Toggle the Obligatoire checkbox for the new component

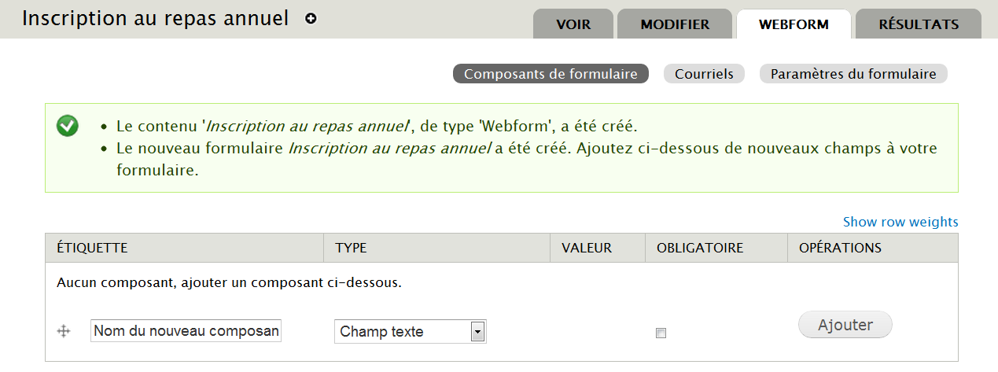(661, 333)
